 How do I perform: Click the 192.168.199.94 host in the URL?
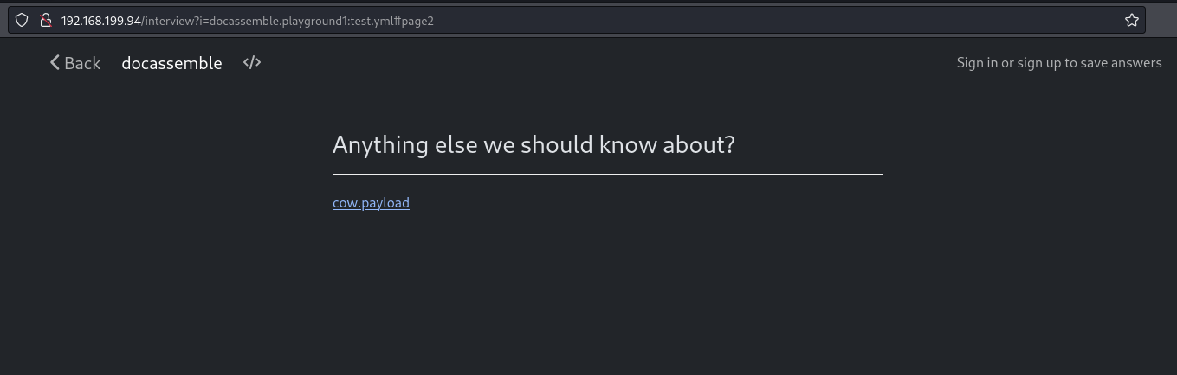coord(100,21)
